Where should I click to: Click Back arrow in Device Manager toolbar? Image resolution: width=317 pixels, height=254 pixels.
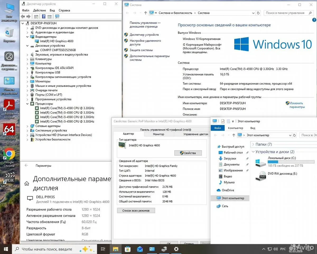[x=23, y=17]
